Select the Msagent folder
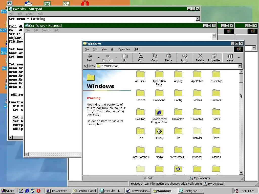The height and width of the screenshot is (194, 259). (x=197, y=153)
